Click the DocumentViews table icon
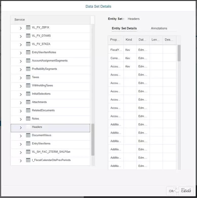The height and width of the screenshot is (198, 197). pyautogui.click(x=28, y=135)
